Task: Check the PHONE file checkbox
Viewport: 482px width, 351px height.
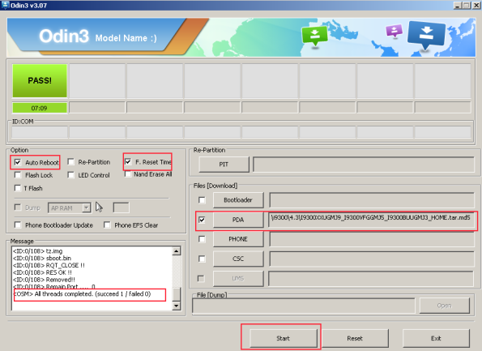Action: coord(202,239)
